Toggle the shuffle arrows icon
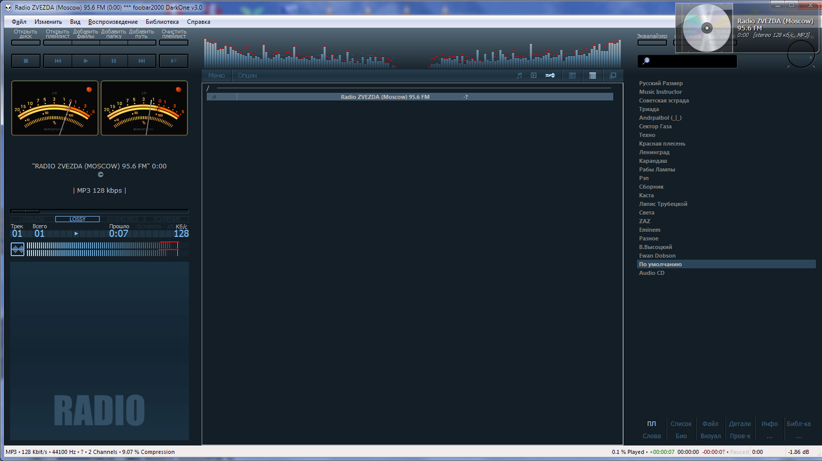822x461 pixels. 550,76
